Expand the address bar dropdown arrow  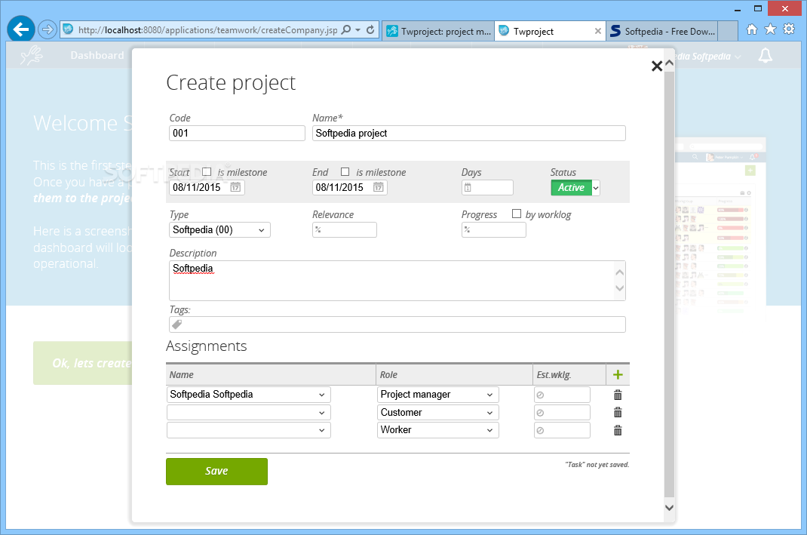(x=357, y=30)
